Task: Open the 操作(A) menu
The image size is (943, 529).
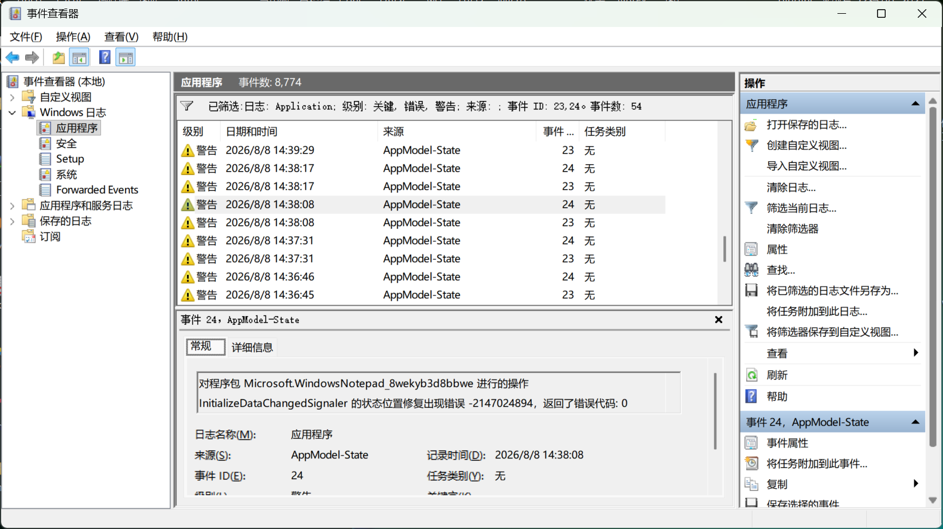Action: pyautogui.click(x=73, y=37)
